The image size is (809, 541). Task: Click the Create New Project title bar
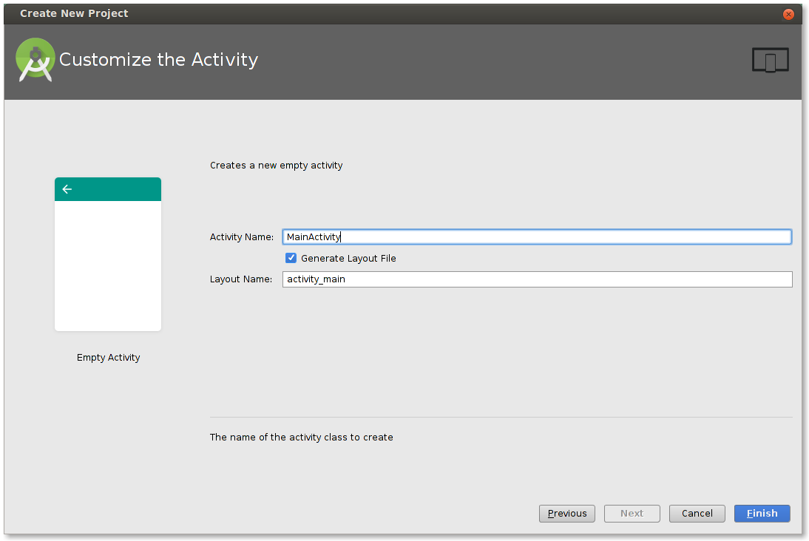pos(402,14)
